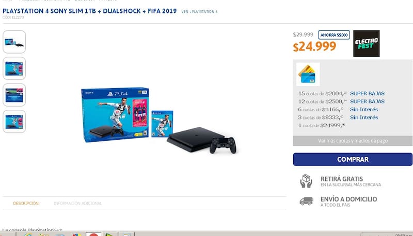
Task: Choose 12 cuotas SUPER BAJAS option
Action: [x=341, y=102]
